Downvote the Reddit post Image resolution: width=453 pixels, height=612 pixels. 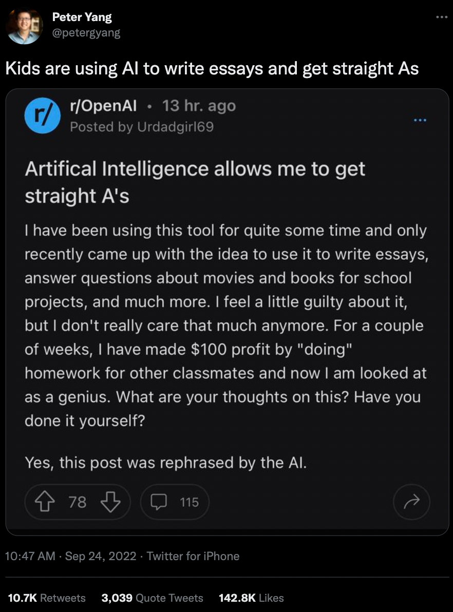110,502
